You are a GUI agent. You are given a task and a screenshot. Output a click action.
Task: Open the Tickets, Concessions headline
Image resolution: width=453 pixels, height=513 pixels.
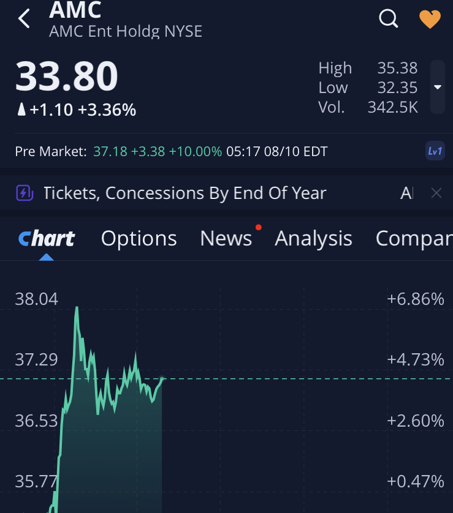click(185, 193)
